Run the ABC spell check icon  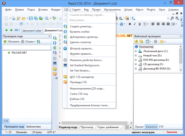tap(54, 18)
